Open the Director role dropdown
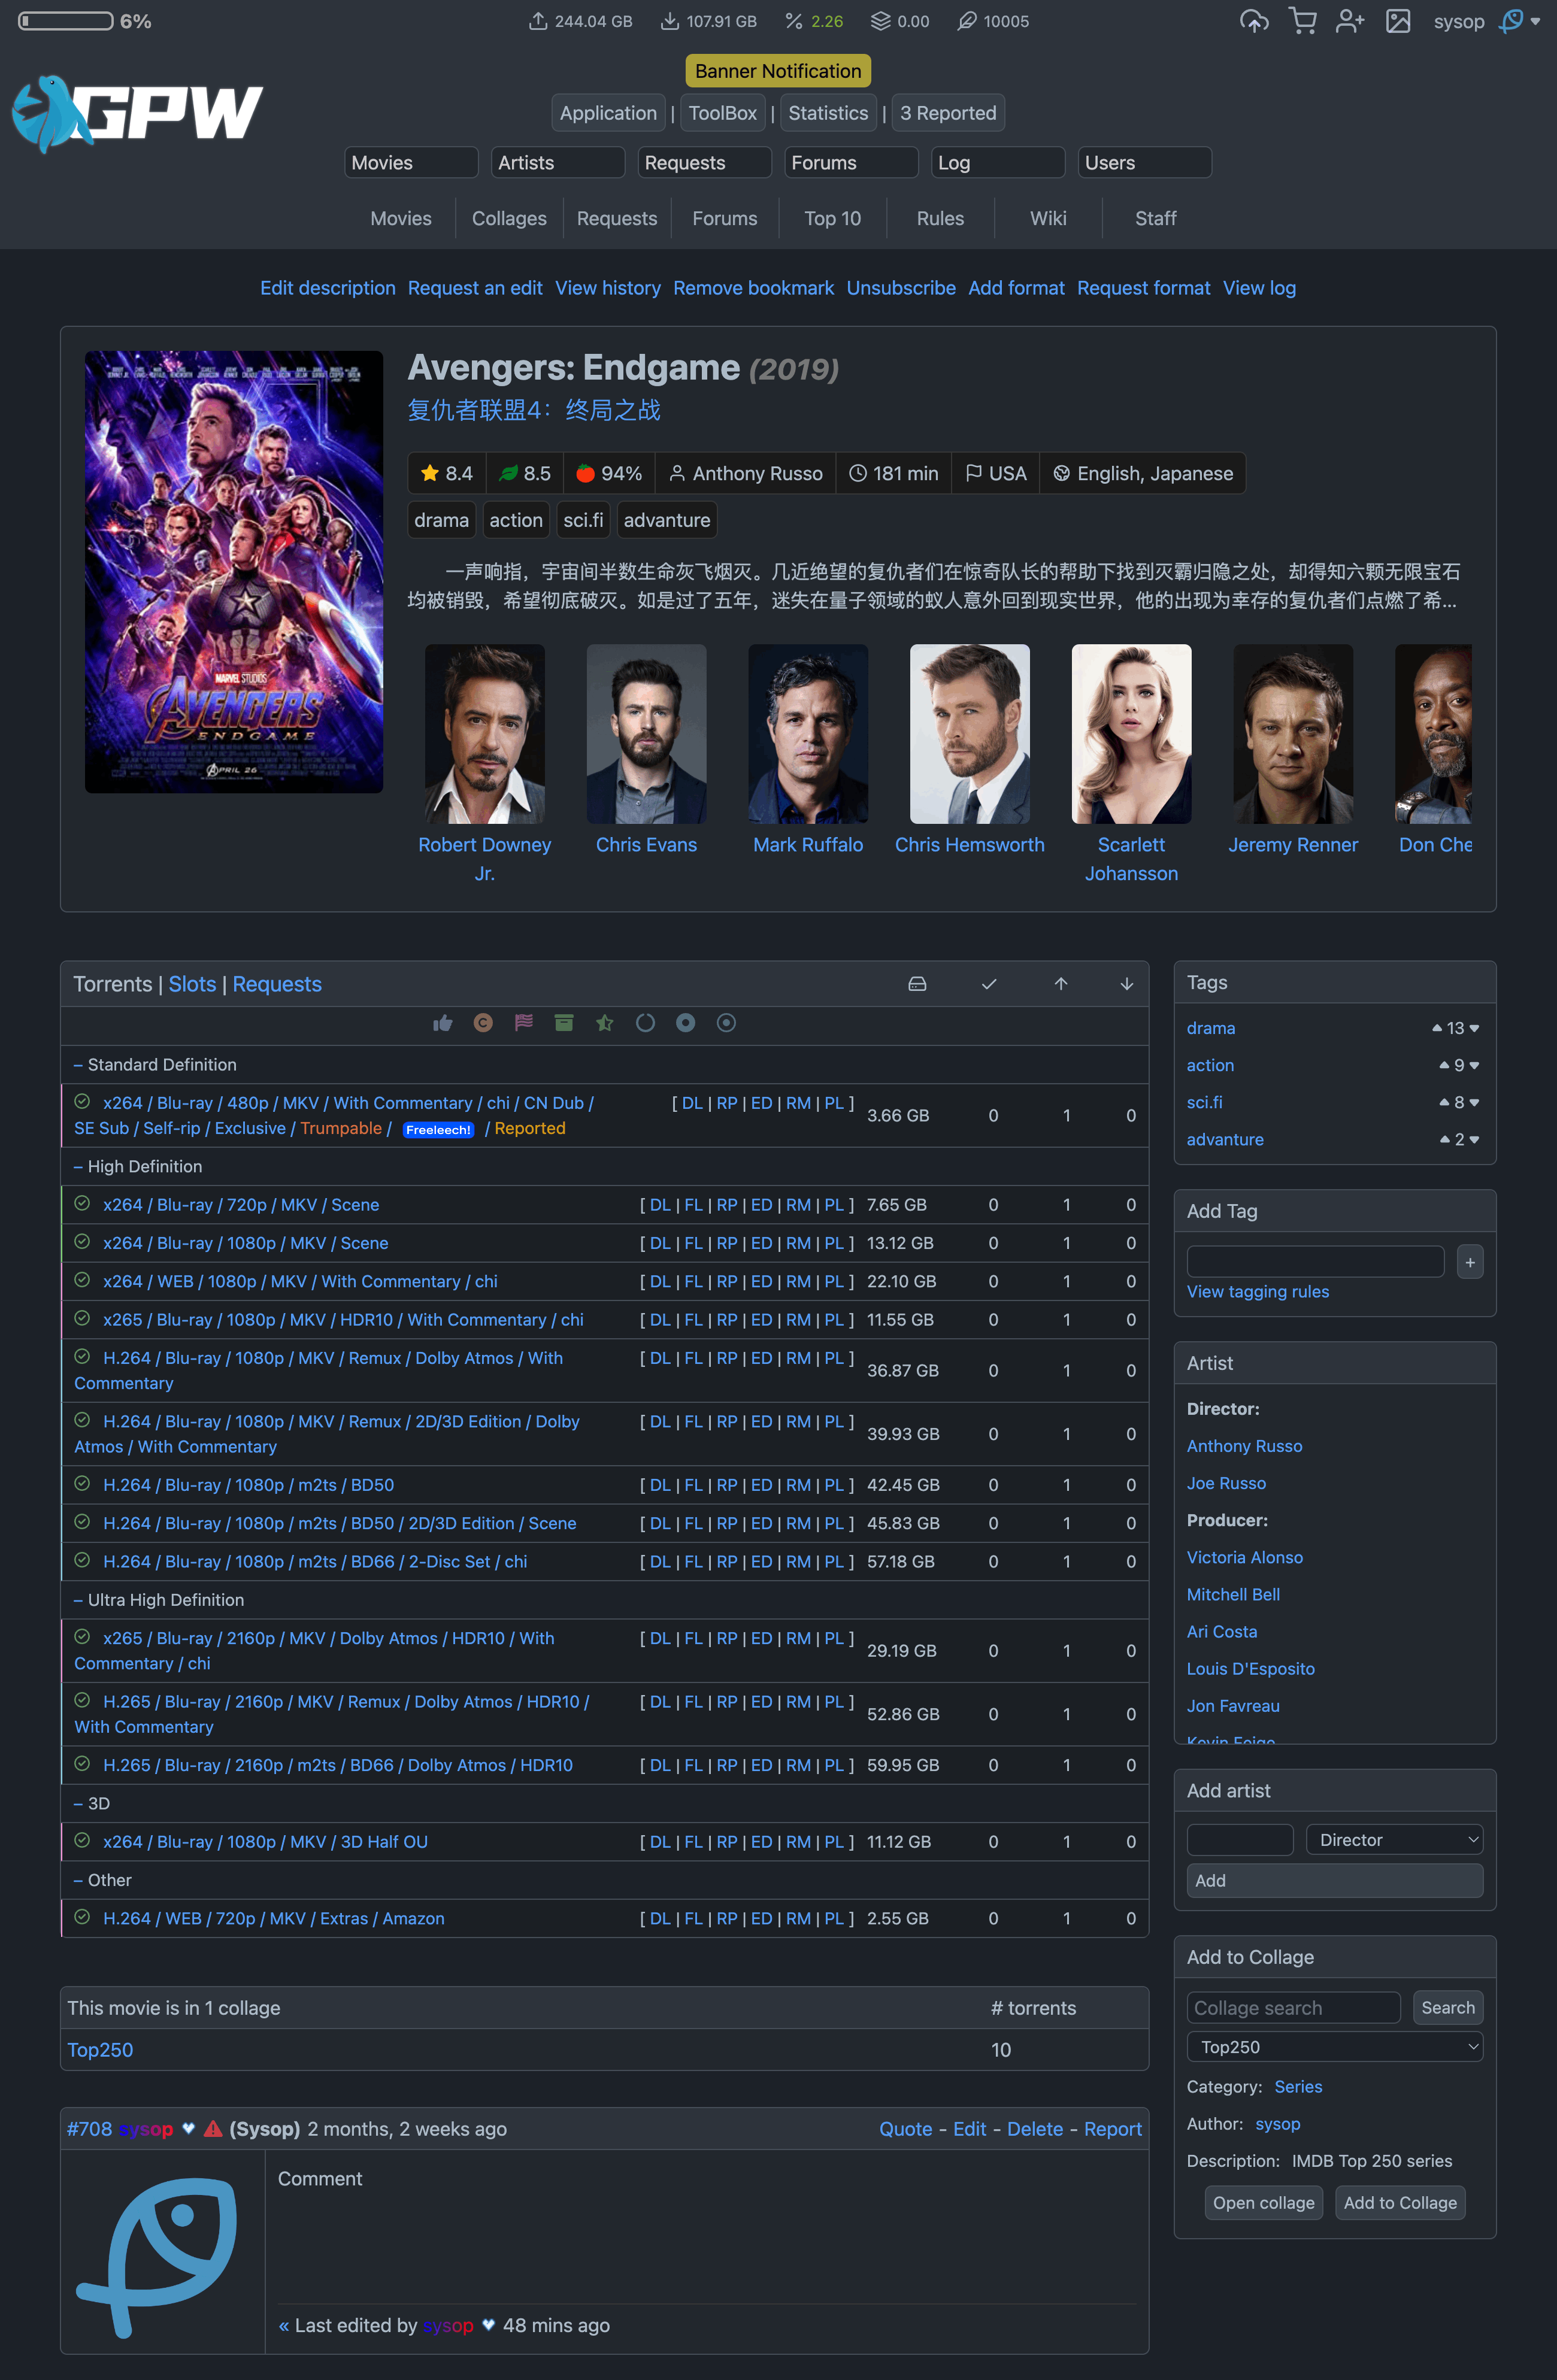 1394,1840
